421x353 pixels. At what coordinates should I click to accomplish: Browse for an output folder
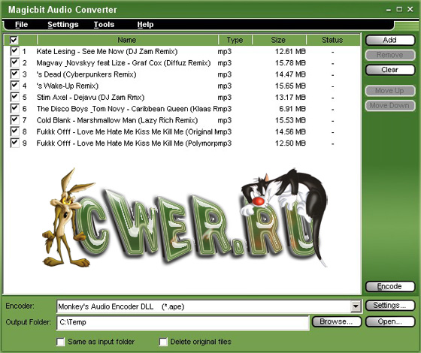337,321
